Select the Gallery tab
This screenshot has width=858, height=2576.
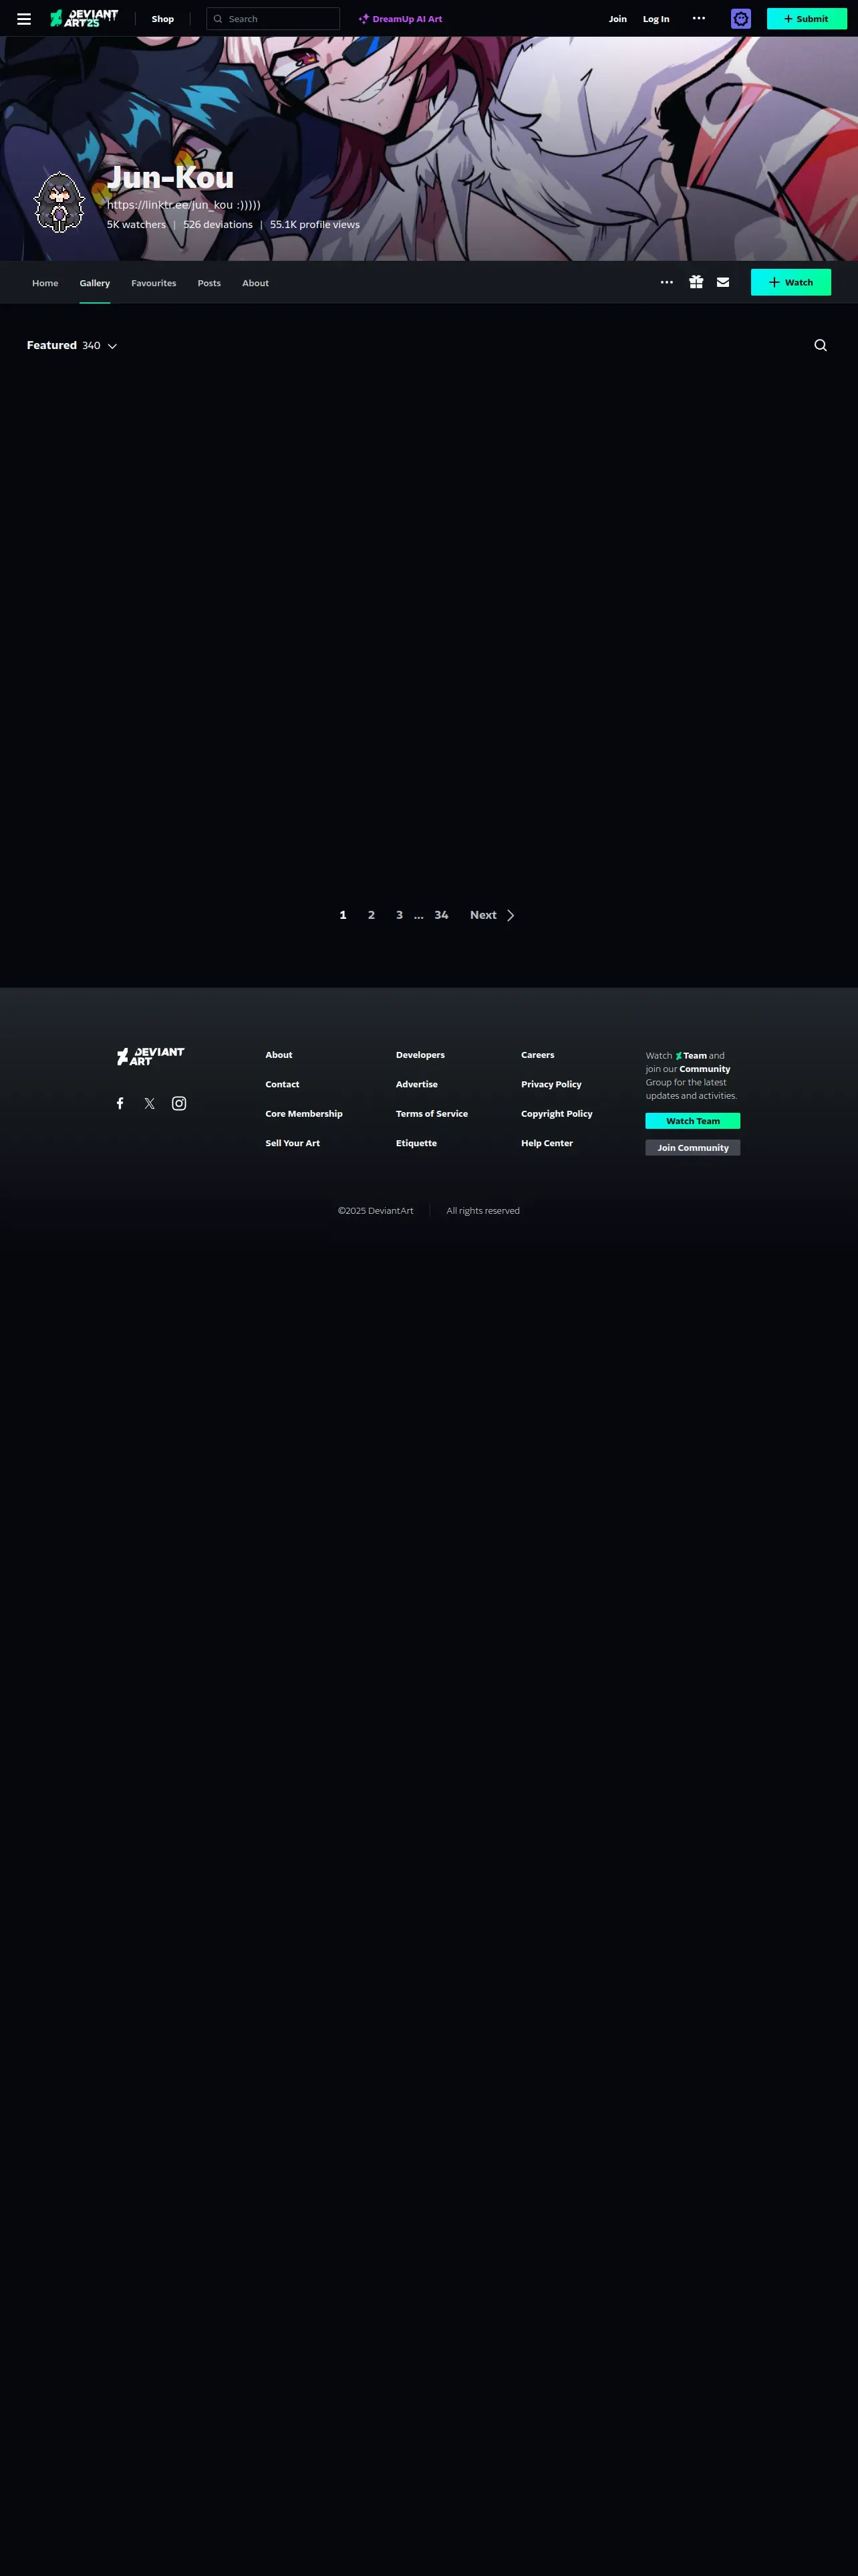pos(95,283)
